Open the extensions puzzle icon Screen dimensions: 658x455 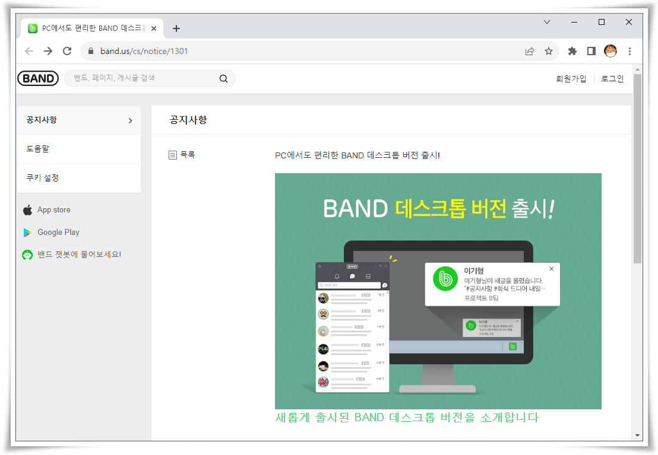click(x=572, y=51)
